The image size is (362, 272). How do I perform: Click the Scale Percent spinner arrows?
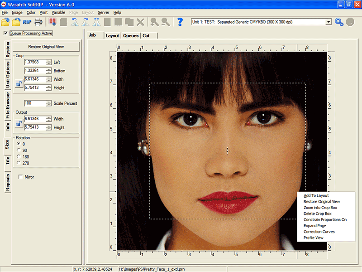tap(48, 103)
